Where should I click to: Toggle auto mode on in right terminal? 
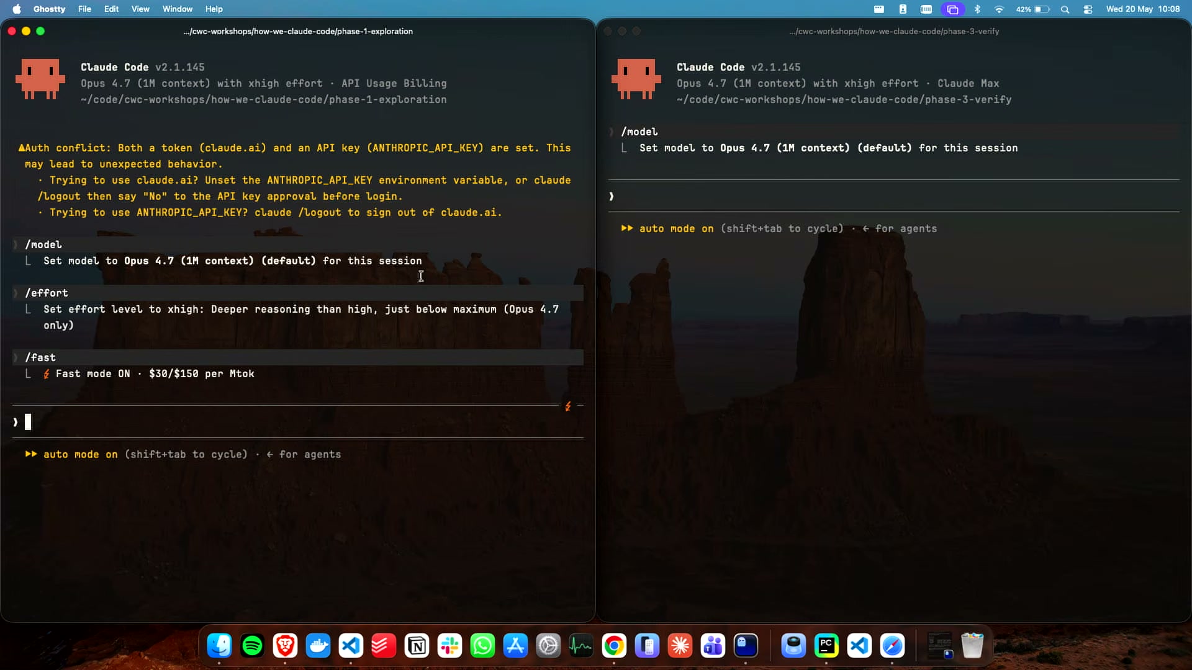(x=667, y=228)
